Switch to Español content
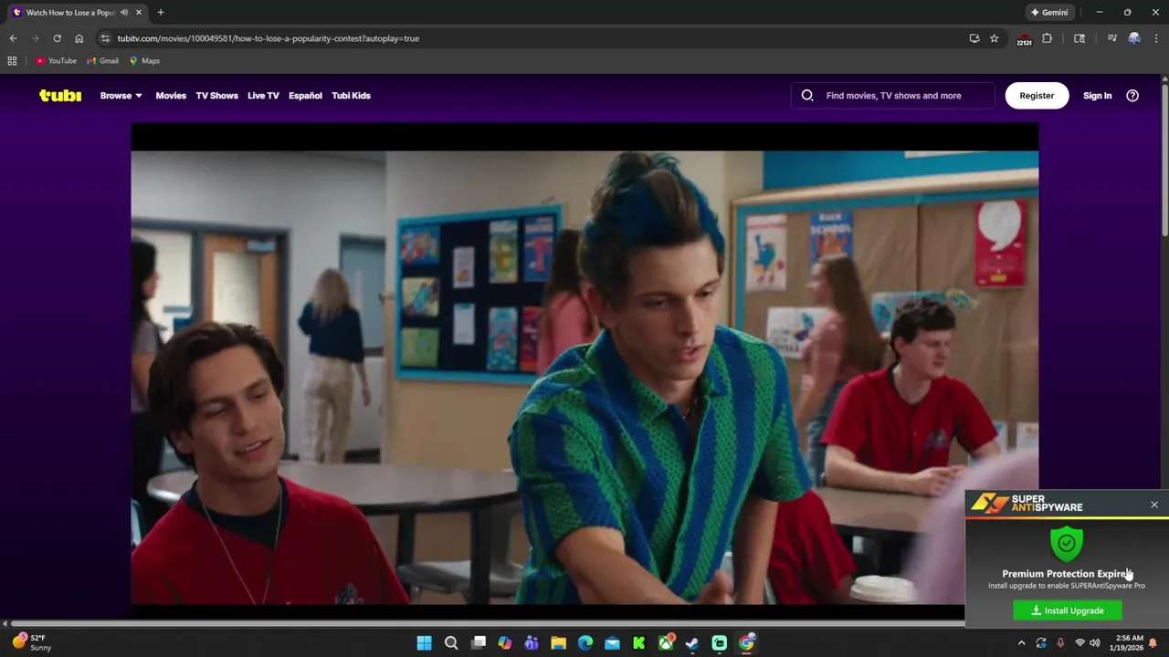 305,95
